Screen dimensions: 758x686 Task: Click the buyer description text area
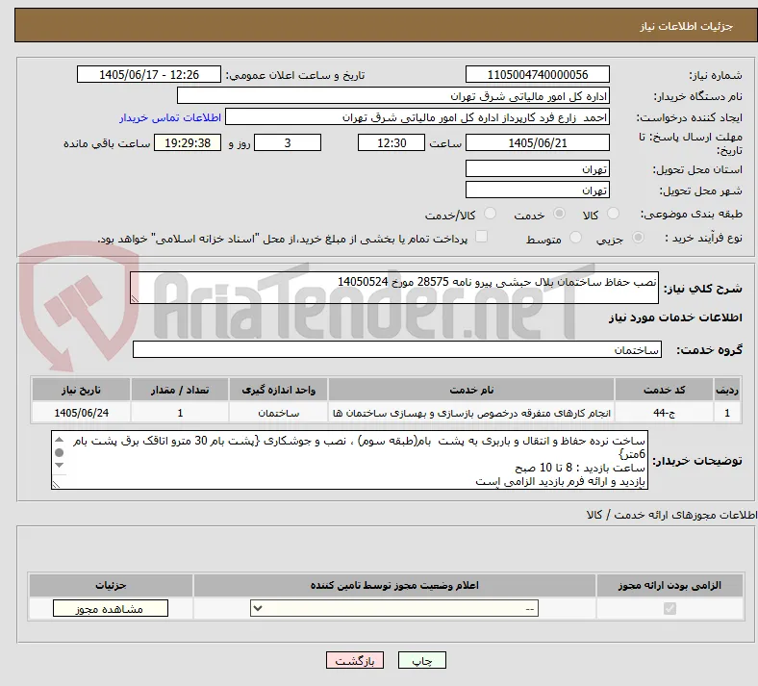(349, 460)
